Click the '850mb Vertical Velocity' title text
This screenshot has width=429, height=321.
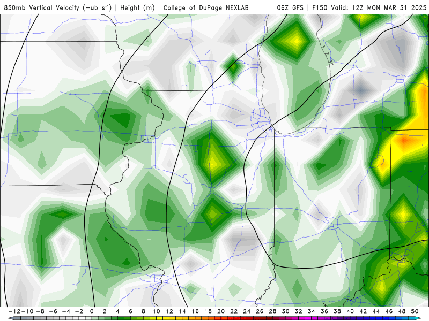pos(41,7)
